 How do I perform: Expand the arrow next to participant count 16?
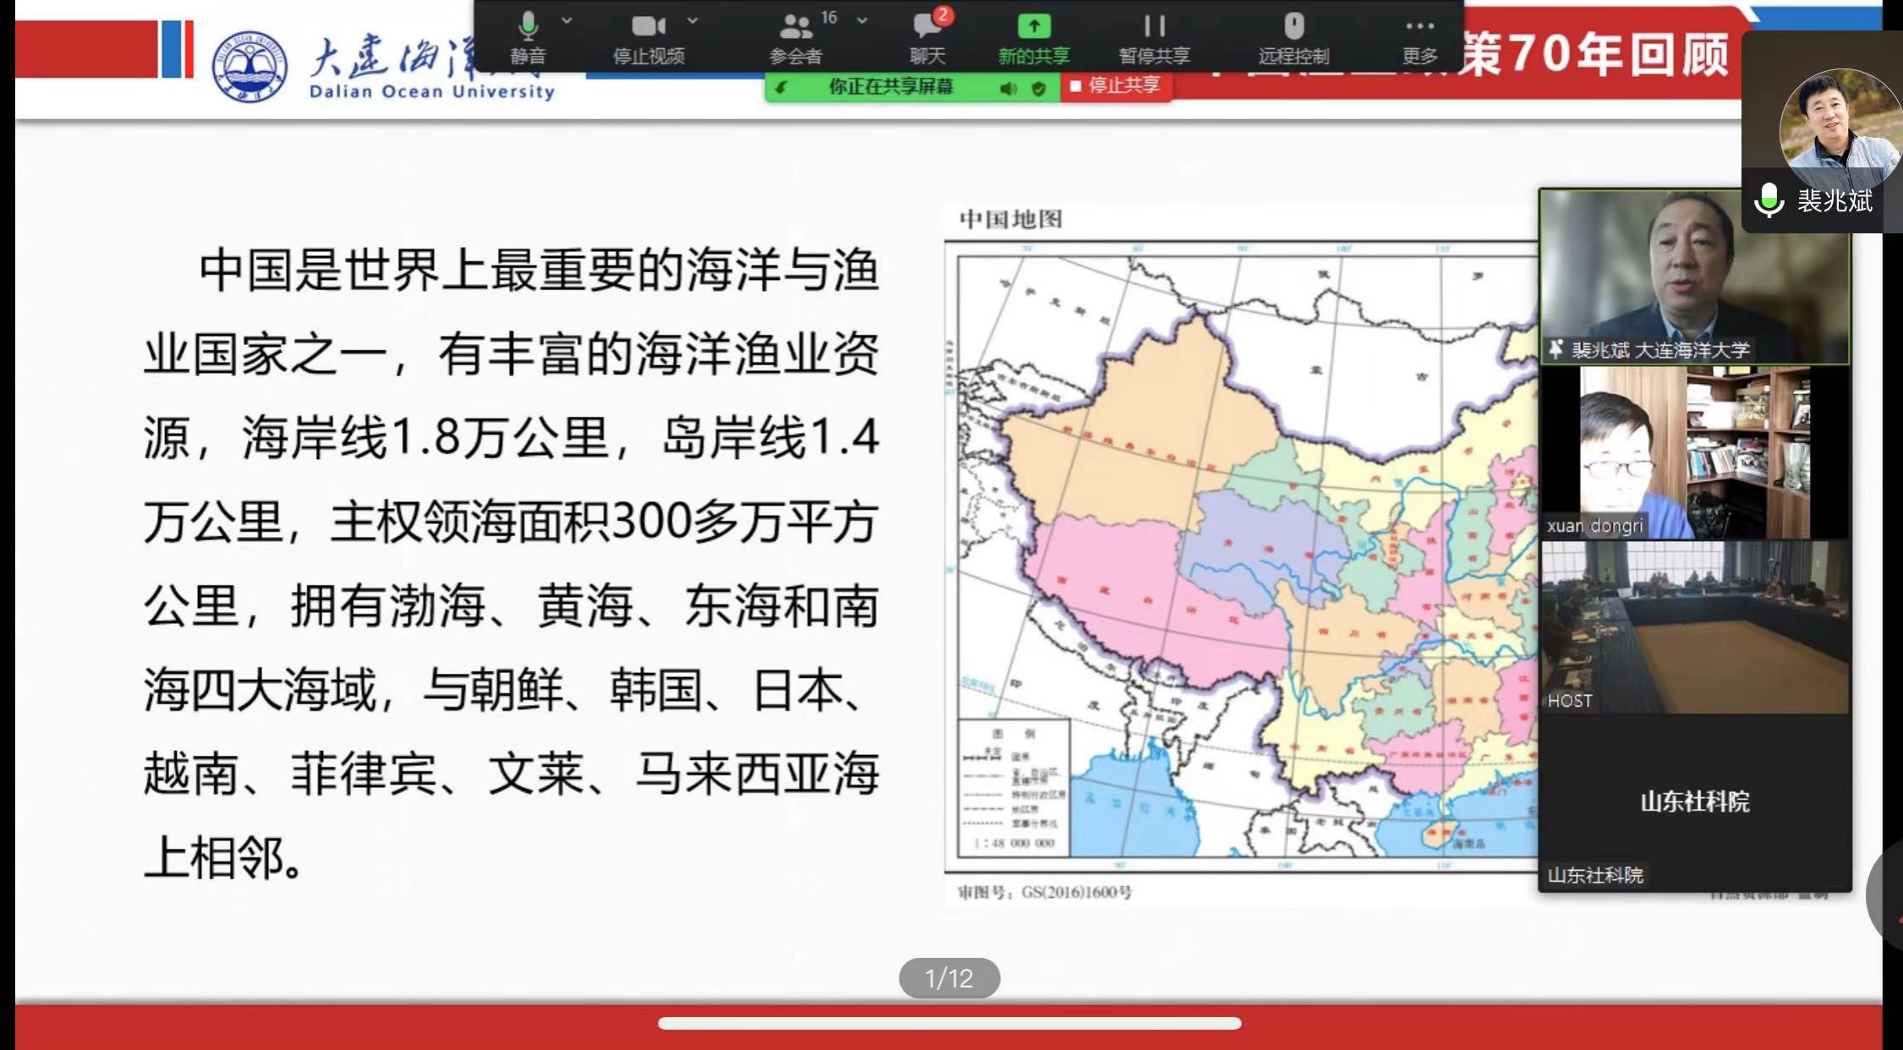(x=861, y=20)
